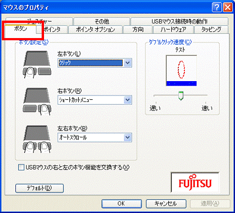Viewport: 235px width, 213px height.
Task: Open the title bar help question-mark button
Action: tap(216, 7)
